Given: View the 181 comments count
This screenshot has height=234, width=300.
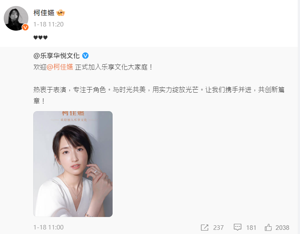Looking at the screenshot, I should (251, 228).
